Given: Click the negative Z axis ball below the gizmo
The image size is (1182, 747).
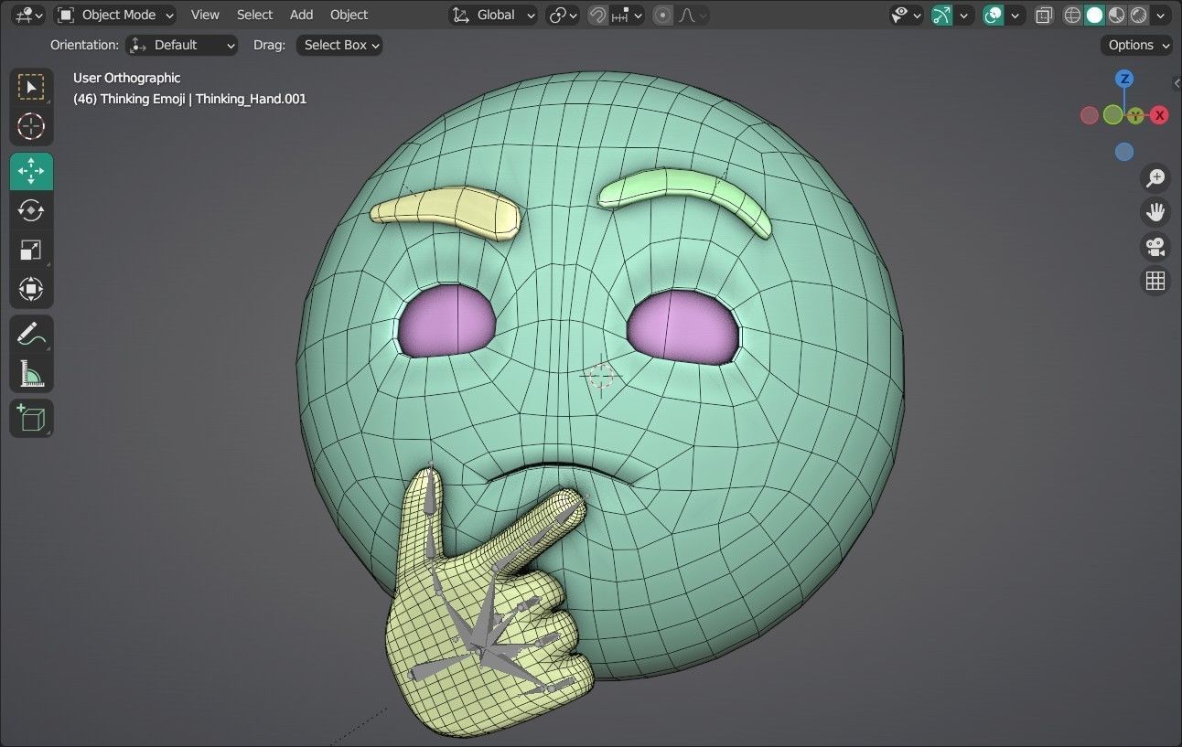Looking at the screenshot, I should click(x=1124, y=152).
